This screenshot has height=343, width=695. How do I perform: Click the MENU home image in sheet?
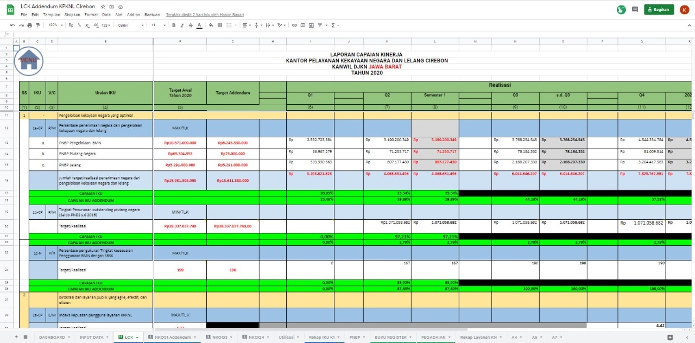(x=29, y=60)
